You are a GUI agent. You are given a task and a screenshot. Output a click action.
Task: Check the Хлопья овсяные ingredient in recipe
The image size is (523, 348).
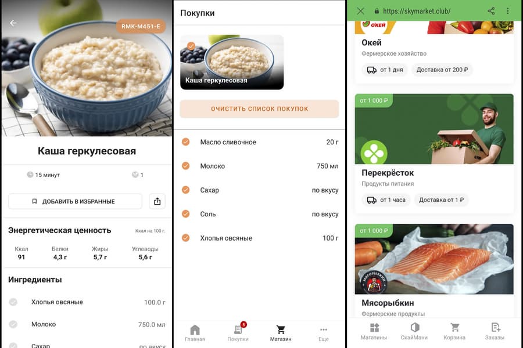[13, 302]
